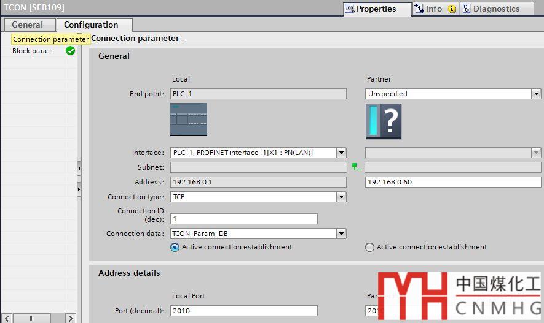
Task: Open the partner Interface dropdown
Action: click(536, 153)
